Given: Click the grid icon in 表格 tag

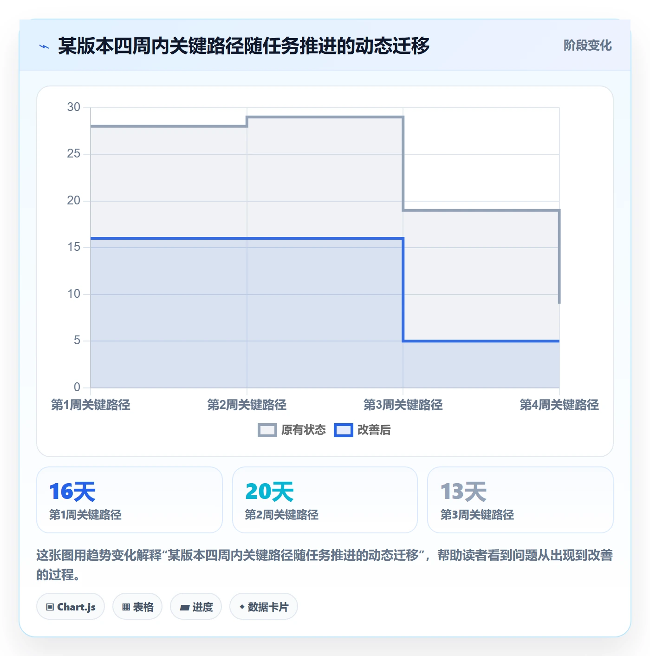Looking at the screenshot, I should point(126,607).
